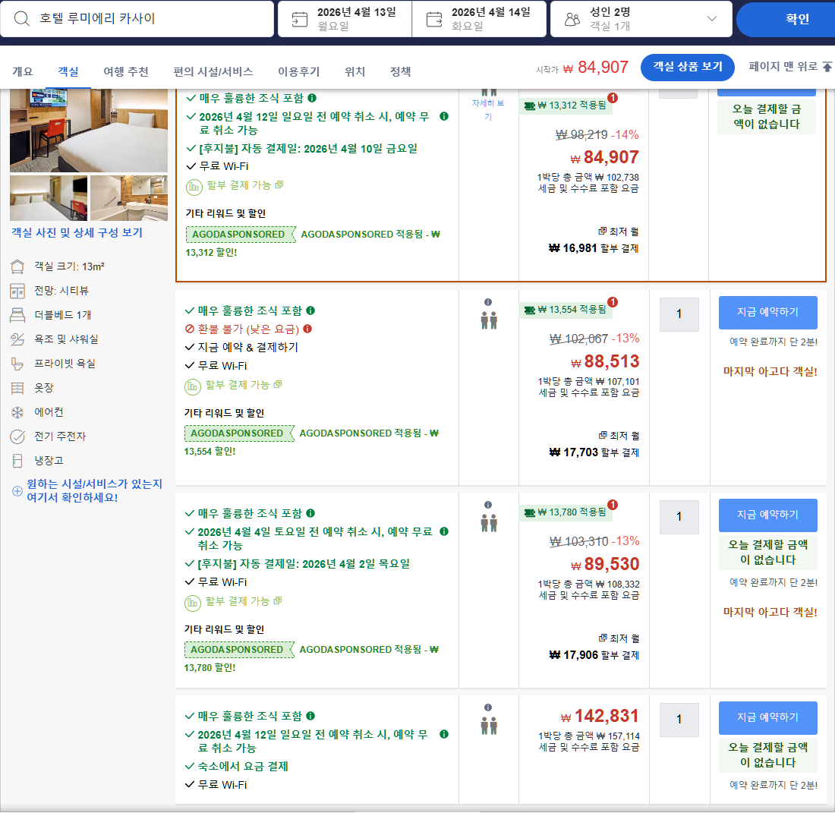Open 객실 사진 및 상세 구성 보기 link

77,233
